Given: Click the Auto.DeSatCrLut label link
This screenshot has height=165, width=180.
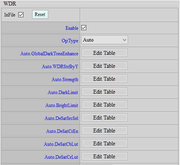Looking at the screenshot, I should tap(61, 157).
